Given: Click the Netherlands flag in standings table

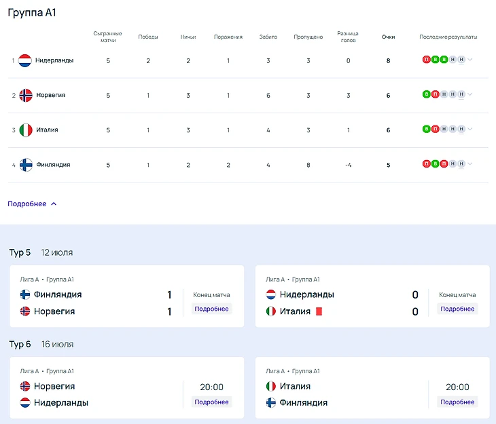Looking at the screenshot, I should [25, 60].
